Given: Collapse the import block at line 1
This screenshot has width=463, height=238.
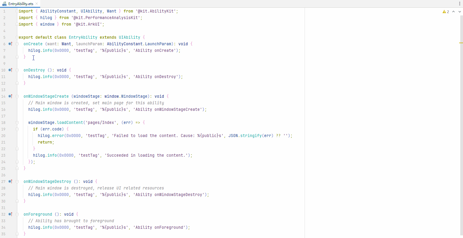Looking at the screenshot, I should coord(17,11).
